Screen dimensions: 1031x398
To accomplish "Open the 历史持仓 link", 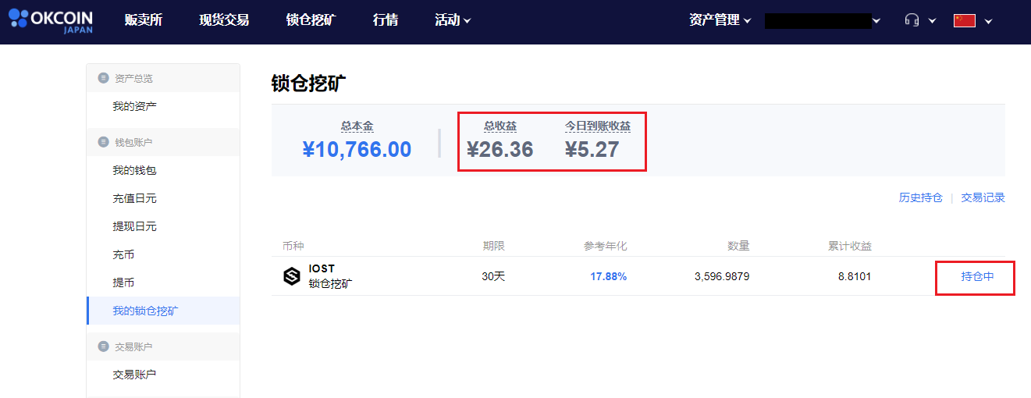I will click(921, 198).
